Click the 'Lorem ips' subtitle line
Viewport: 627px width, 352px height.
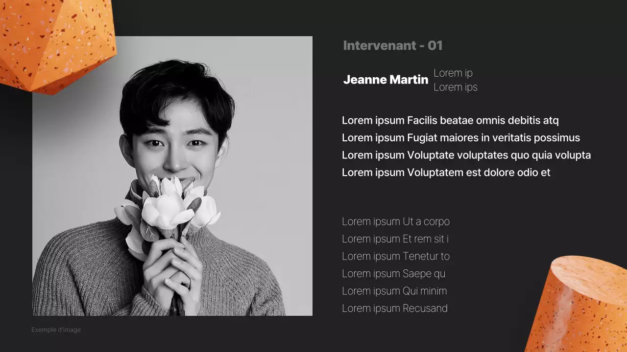click(456, 87)
